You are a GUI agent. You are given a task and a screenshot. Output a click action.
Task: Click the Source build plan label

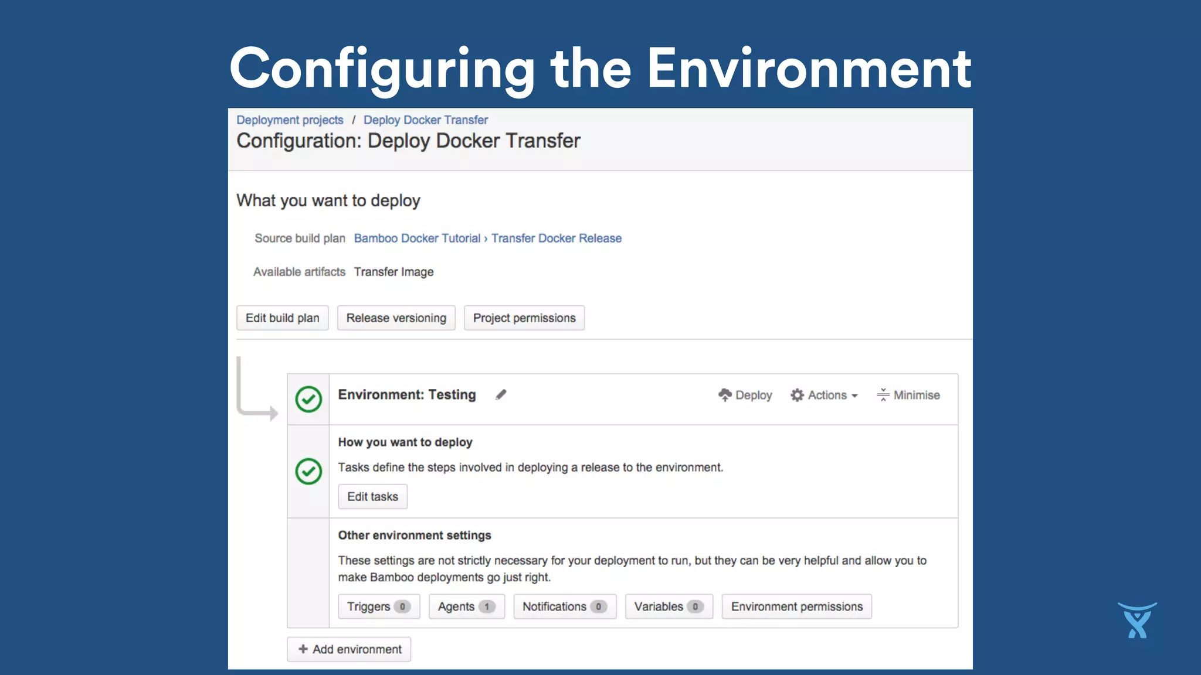pyautogui.click(x=300, y=238)
